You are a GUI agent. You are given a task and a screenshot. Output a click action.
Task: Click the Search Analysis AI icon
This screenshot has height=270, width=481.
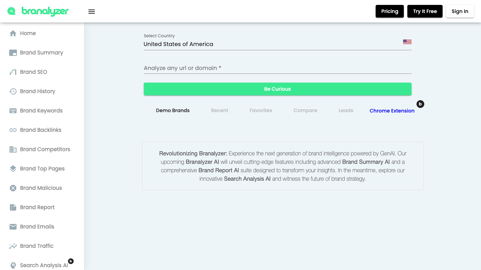coord(13,265)
